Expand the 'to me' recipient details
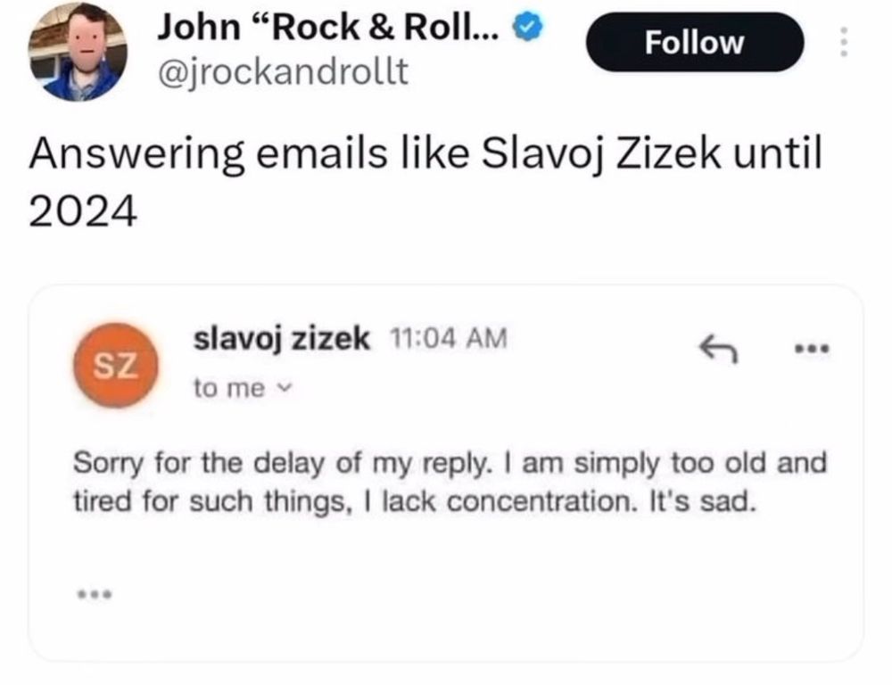This screenshot has height=685, width=892. [225, 387]
